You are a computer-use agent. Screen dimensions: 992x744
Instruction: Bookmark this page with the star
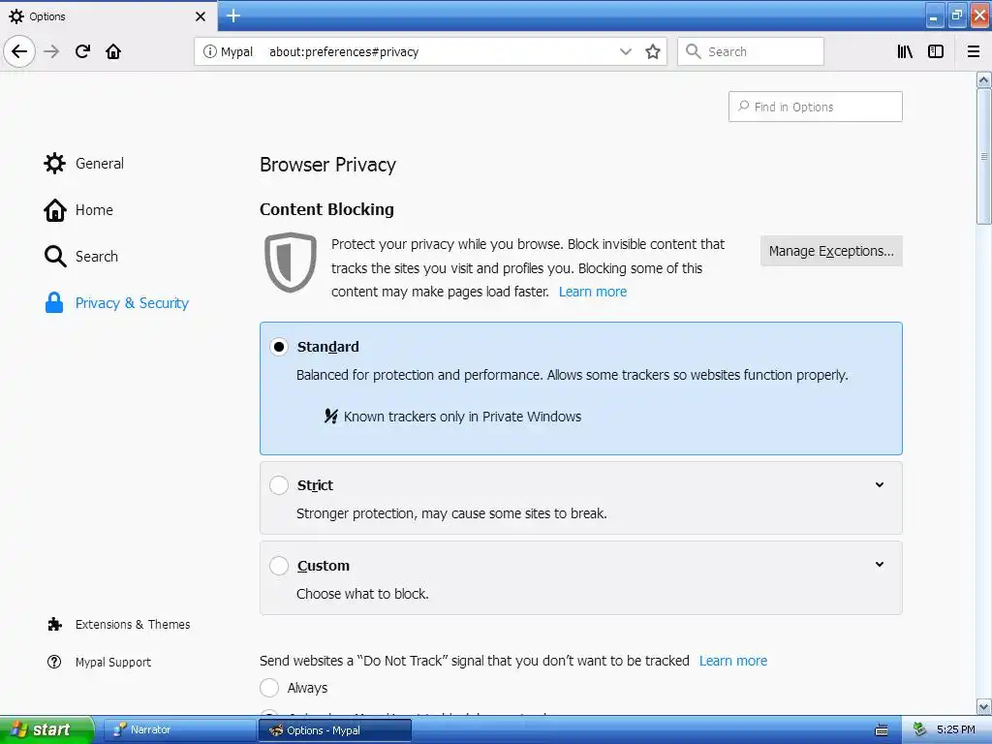click(x=653, y=51)
